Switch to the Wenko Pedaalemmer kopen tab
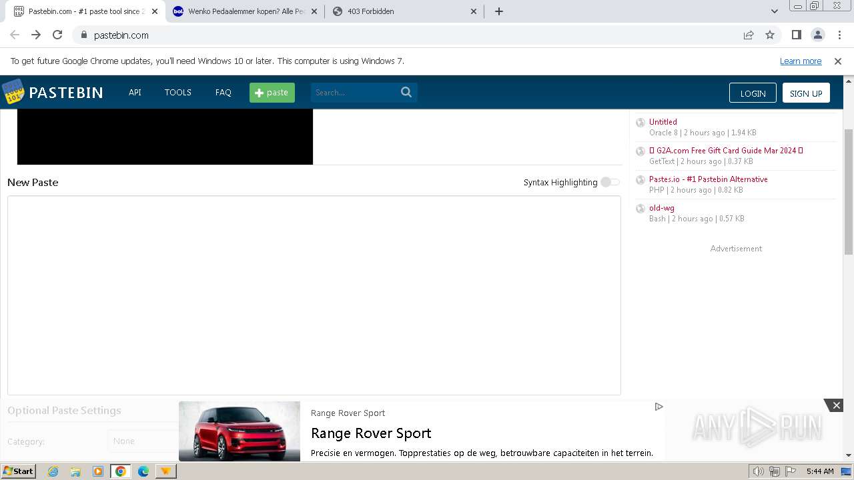The image size is (854, 480). tap(246, 11)
